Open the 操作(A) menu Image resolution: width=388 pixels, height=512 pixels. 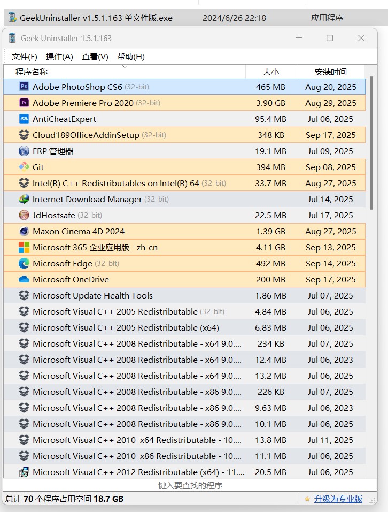59,57
